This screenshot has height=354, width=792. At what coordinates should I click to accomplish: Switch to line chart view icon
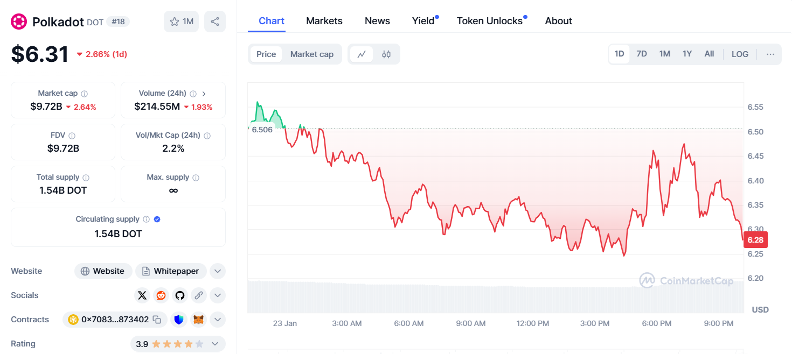pyautogui.click(x=362, y=54)
